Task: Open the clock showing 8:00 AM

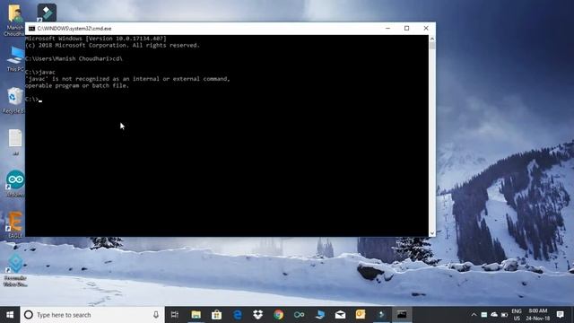Action: (x=538, y=315)
